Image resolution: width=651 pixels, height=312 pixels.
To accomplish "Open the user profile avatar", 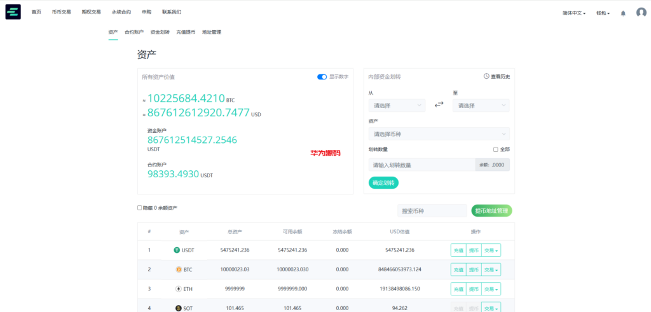I will pos(641,13).
